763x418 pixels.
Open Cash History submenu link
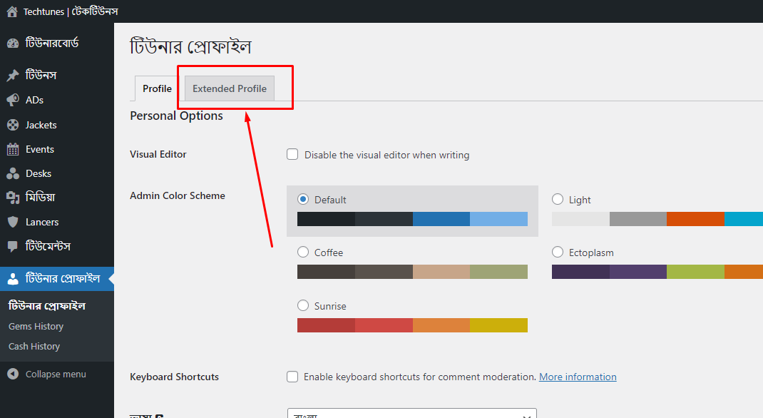(34, 347)
